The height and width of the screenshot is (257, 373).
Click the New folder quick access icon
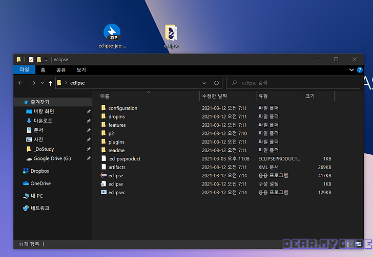point(39,59)
